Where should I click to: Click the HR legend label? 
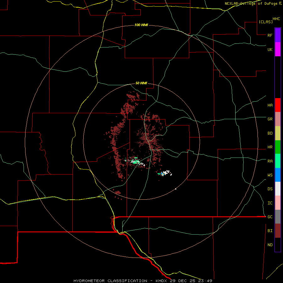pos(270,147)
